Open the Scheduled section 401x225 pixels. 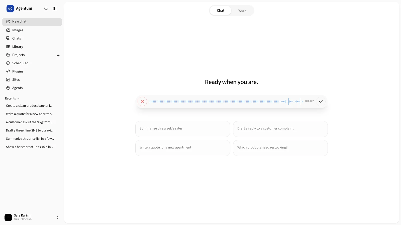[x=32, y=63]
